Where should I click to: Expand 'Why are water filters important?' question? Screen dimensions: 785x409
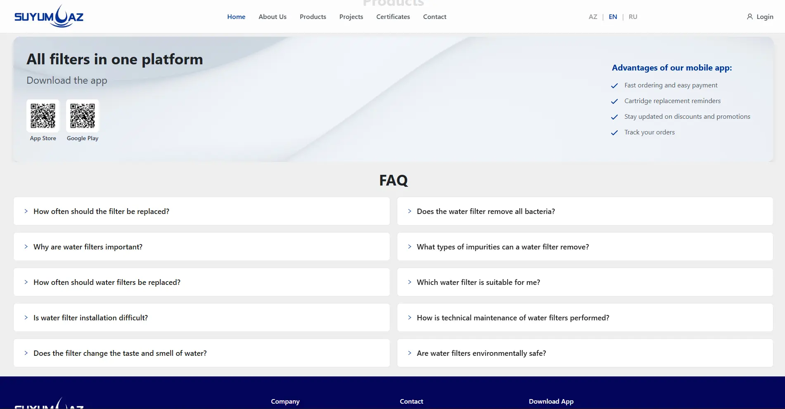coord(88,247)
